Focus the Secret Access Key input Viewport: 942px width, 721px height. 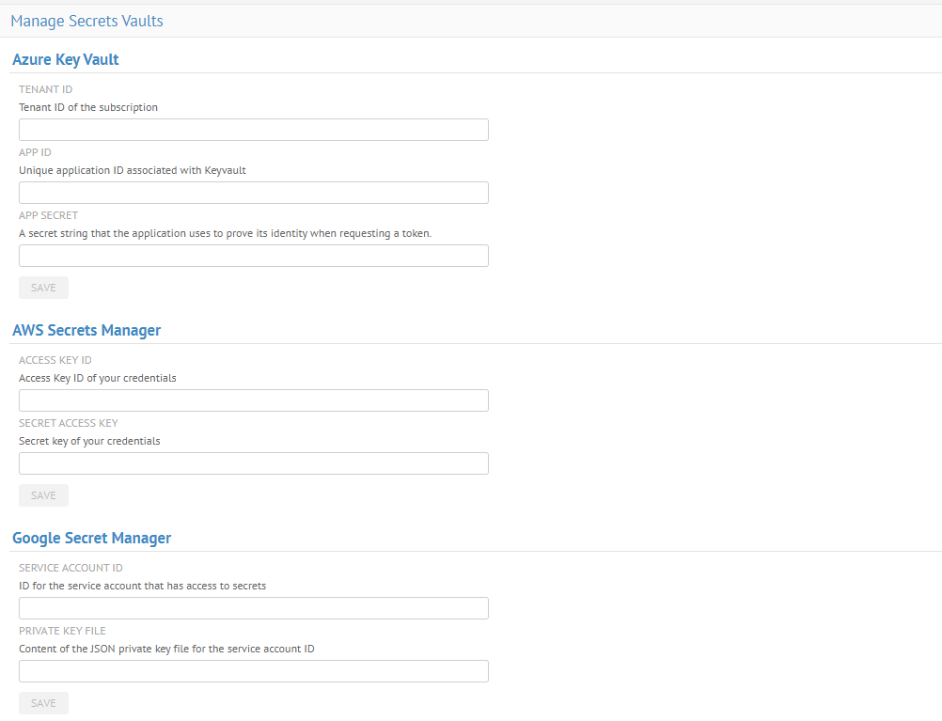[x=254, y=463]
